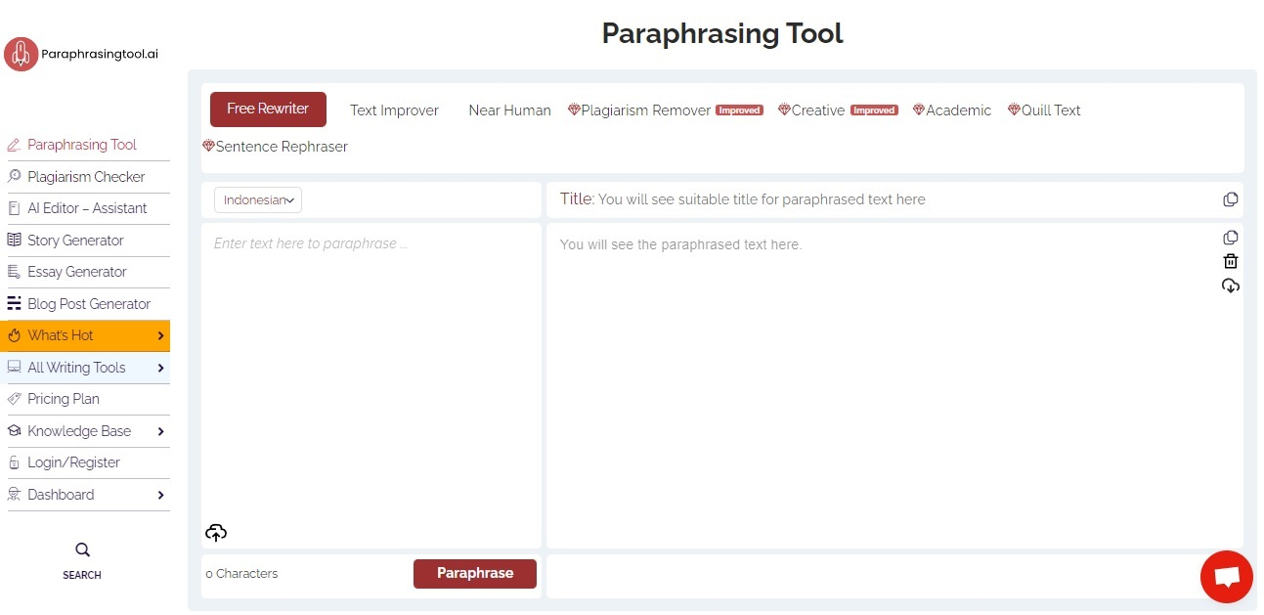Expand the All Writing Tools arrow
The image size is (1264, 615).
(x=160, y=368)
